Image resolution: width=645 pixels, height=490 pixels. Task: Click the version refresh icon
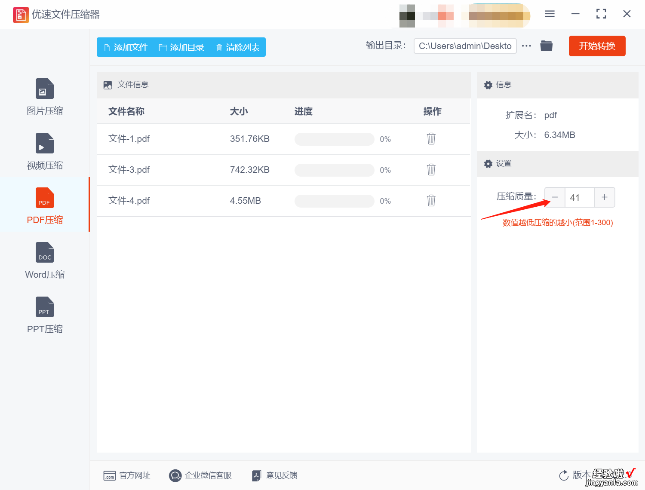(564, 475)
